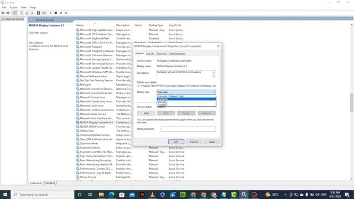Open Task View from the taskbar
The height and width of the screenshot is (199, 354).
[x=90, y=195]
